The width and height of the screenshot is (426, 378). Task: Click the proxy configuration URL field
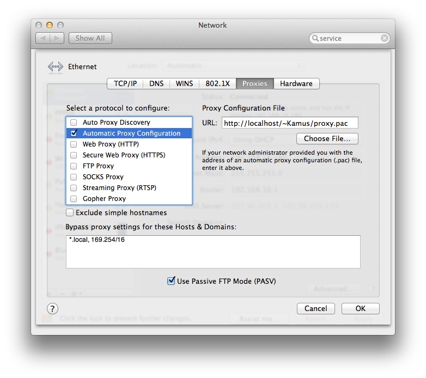tap(290, 123)
